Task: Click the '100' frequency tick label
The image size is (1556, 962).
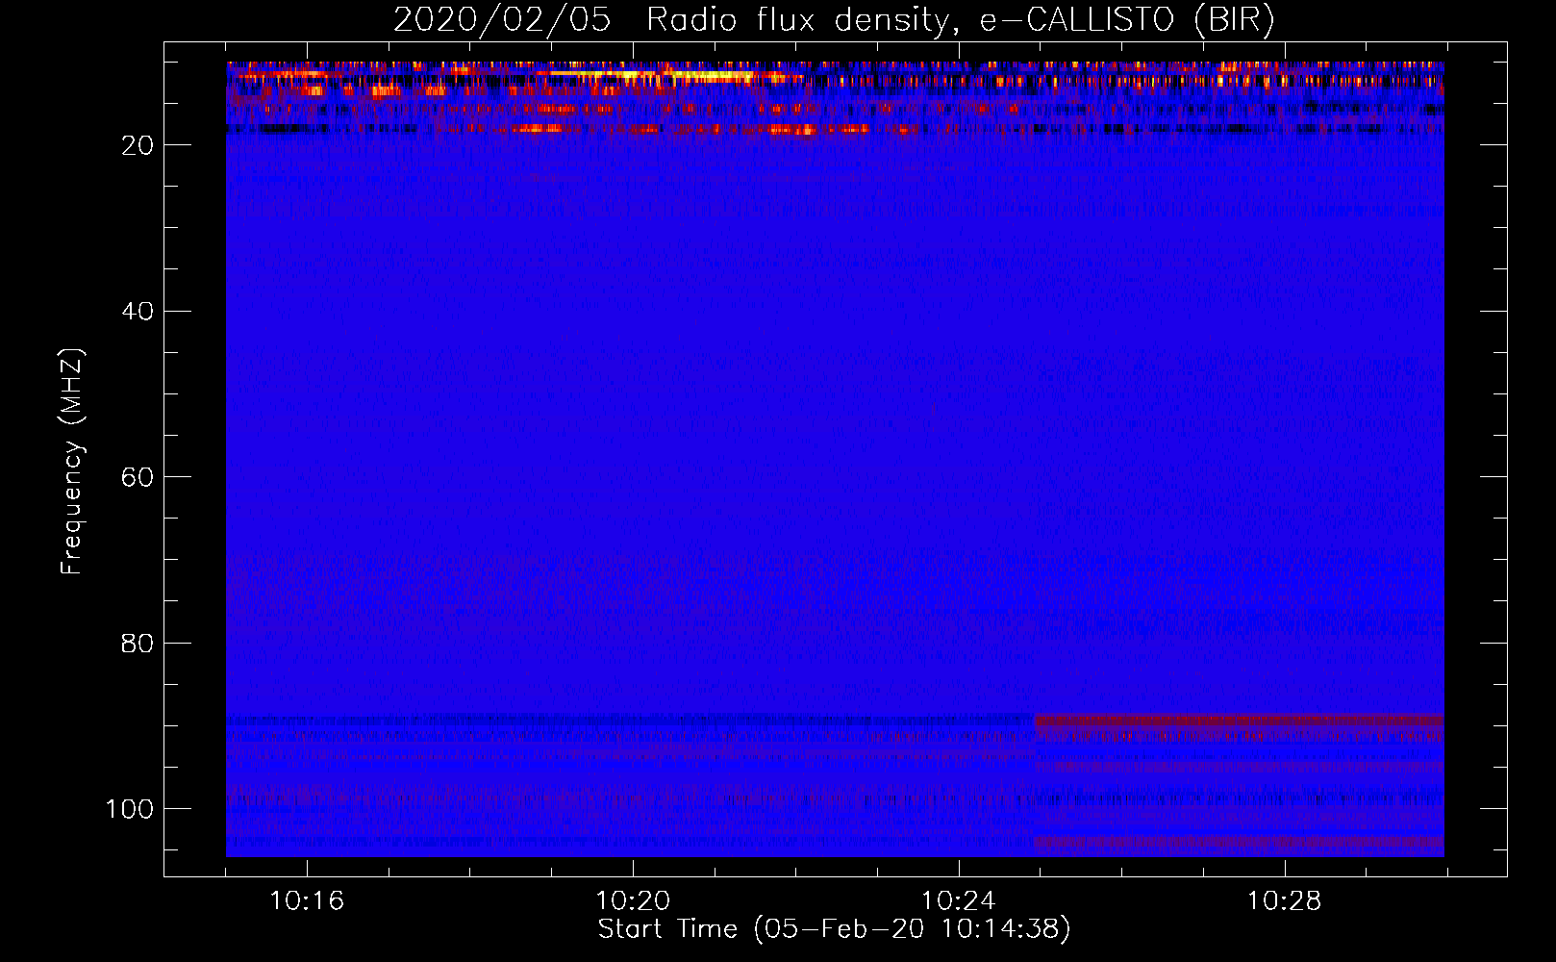Action: click(130, 809)
